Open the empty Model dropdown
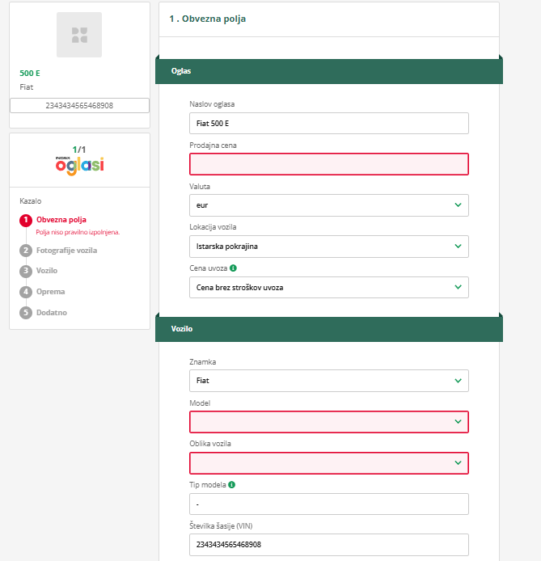The width and height of the screenshot is (541, 561). point(329,422)
